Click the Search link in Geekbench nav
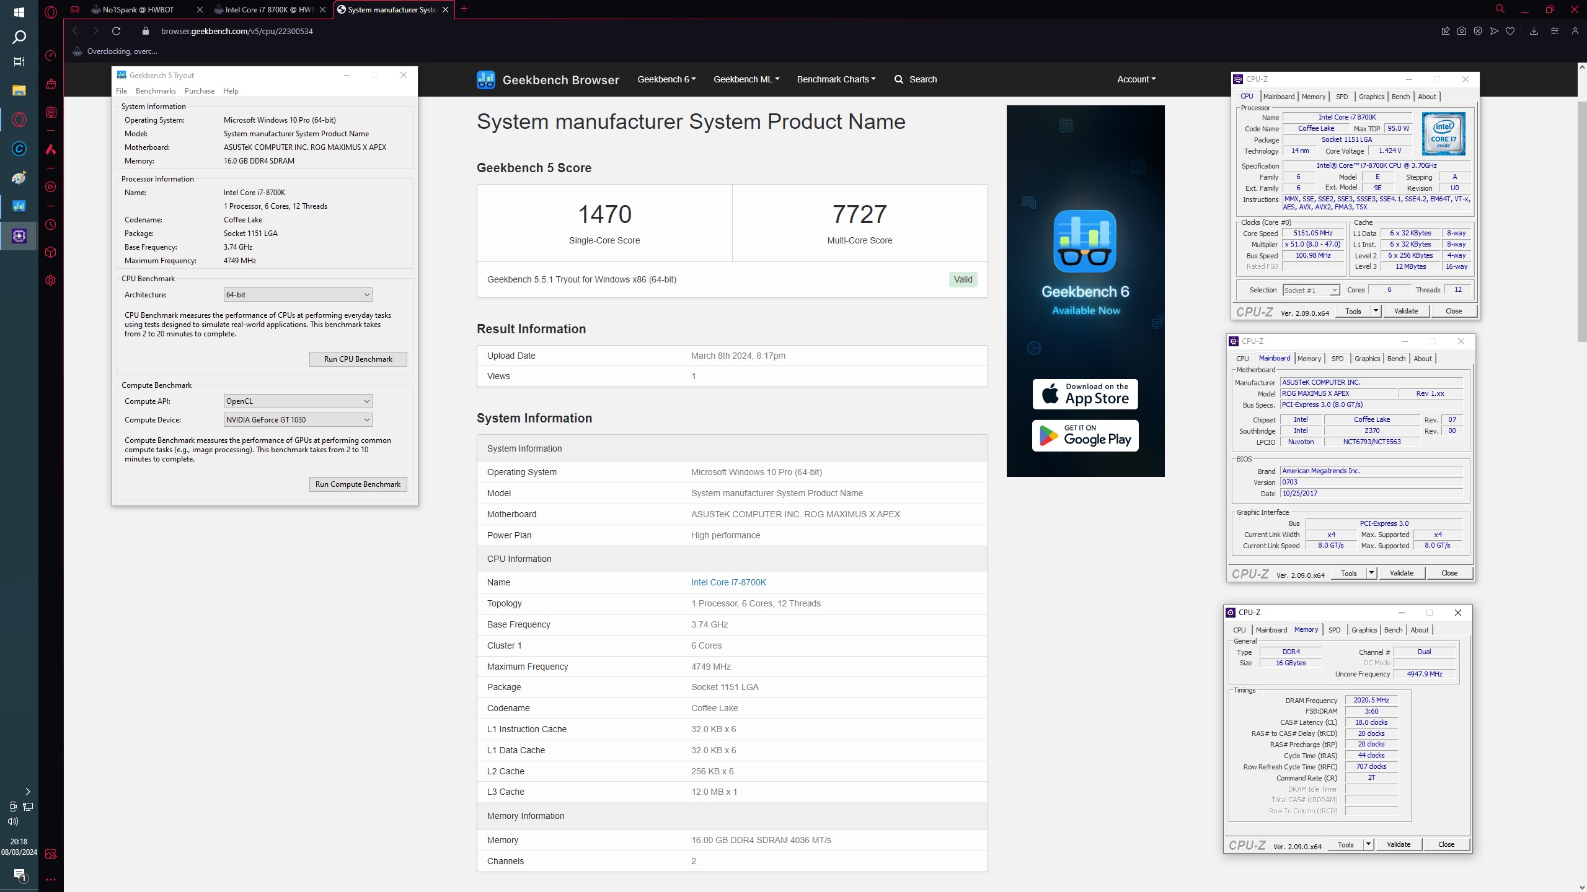 [x=916, y=79]
